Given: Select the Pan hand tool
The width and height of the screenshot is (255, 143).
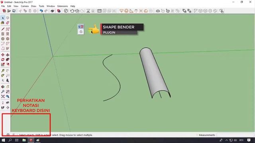Looking at the screenshot, I should [x=8, y=87].
